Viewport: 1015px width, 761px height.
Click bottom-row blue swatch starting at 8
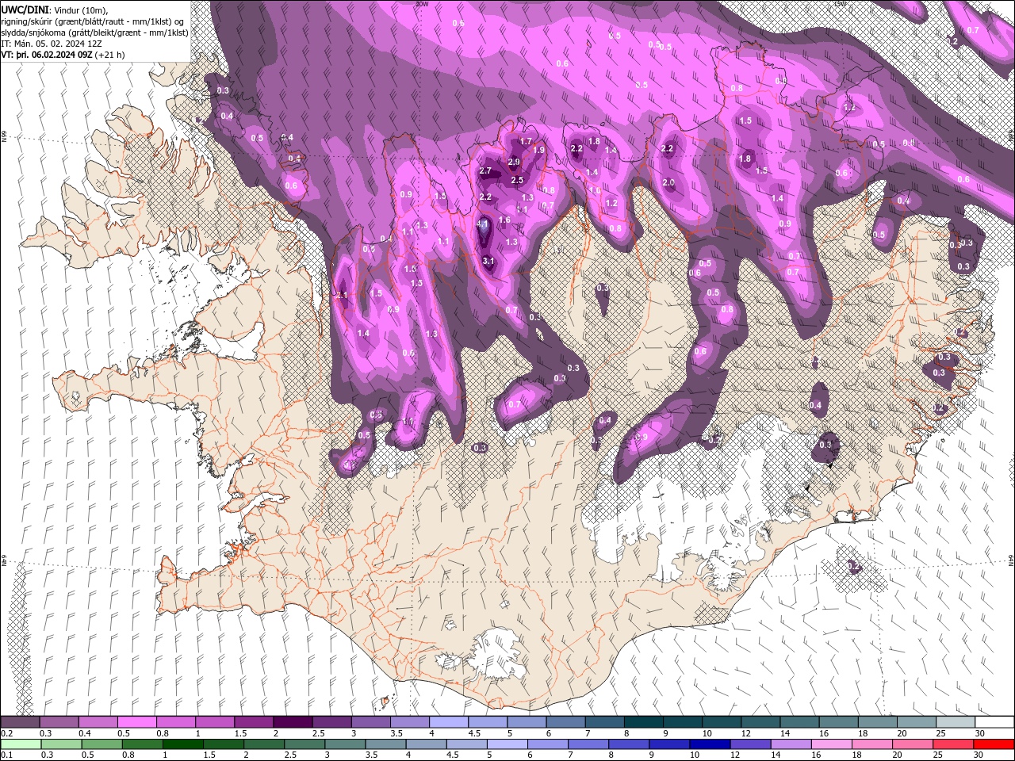click(629, 744)
